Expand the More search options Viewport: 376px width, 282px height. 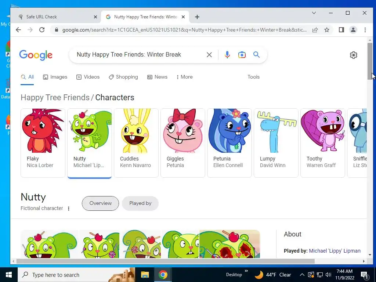coord(184,77)
